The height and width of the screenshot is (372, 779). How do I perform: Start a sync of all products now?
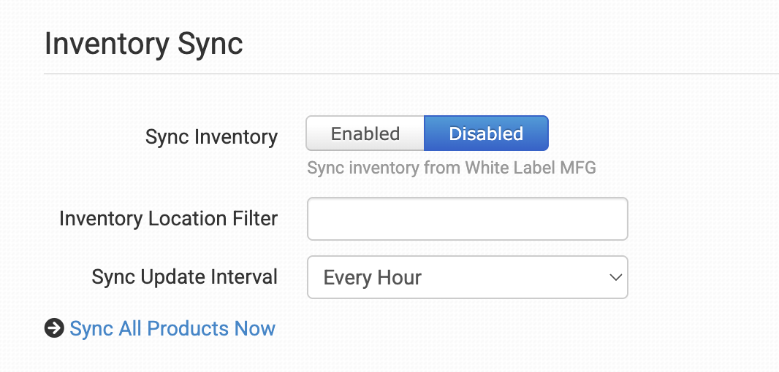pos(172,329)
